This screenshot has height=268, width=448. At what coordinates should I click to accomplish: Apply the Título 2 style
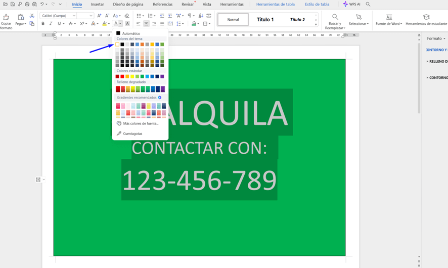(297, 20)
